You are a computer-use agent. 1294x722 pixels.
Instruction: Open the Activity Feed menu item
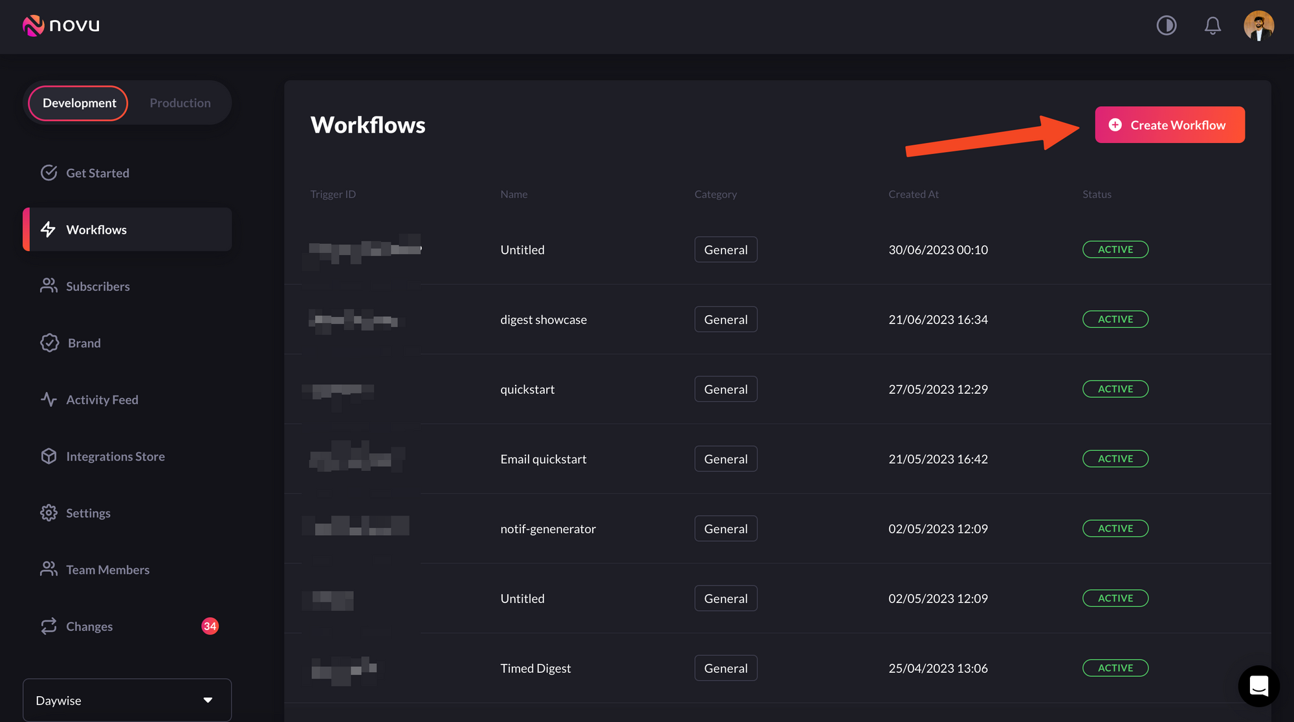coord(102,400)
